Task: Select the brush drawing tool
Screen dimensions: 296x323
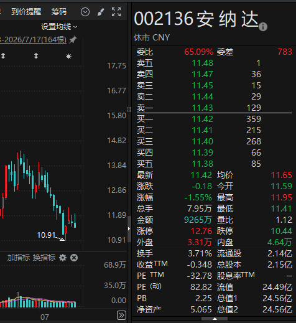Action: 101,12
